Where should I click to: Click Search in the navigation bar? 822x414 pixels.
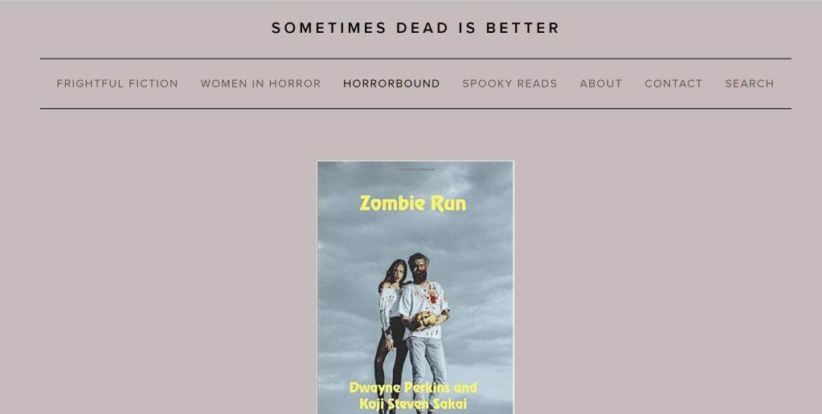pos(749,83)
